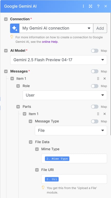This screenshot has width=111, height=198.
Task: Enable Map switch for Role
Action: click(x=95, y=86)
